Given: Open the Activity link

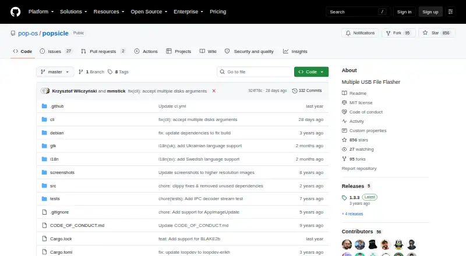Looking at the screenshot, I should (353, 121).
